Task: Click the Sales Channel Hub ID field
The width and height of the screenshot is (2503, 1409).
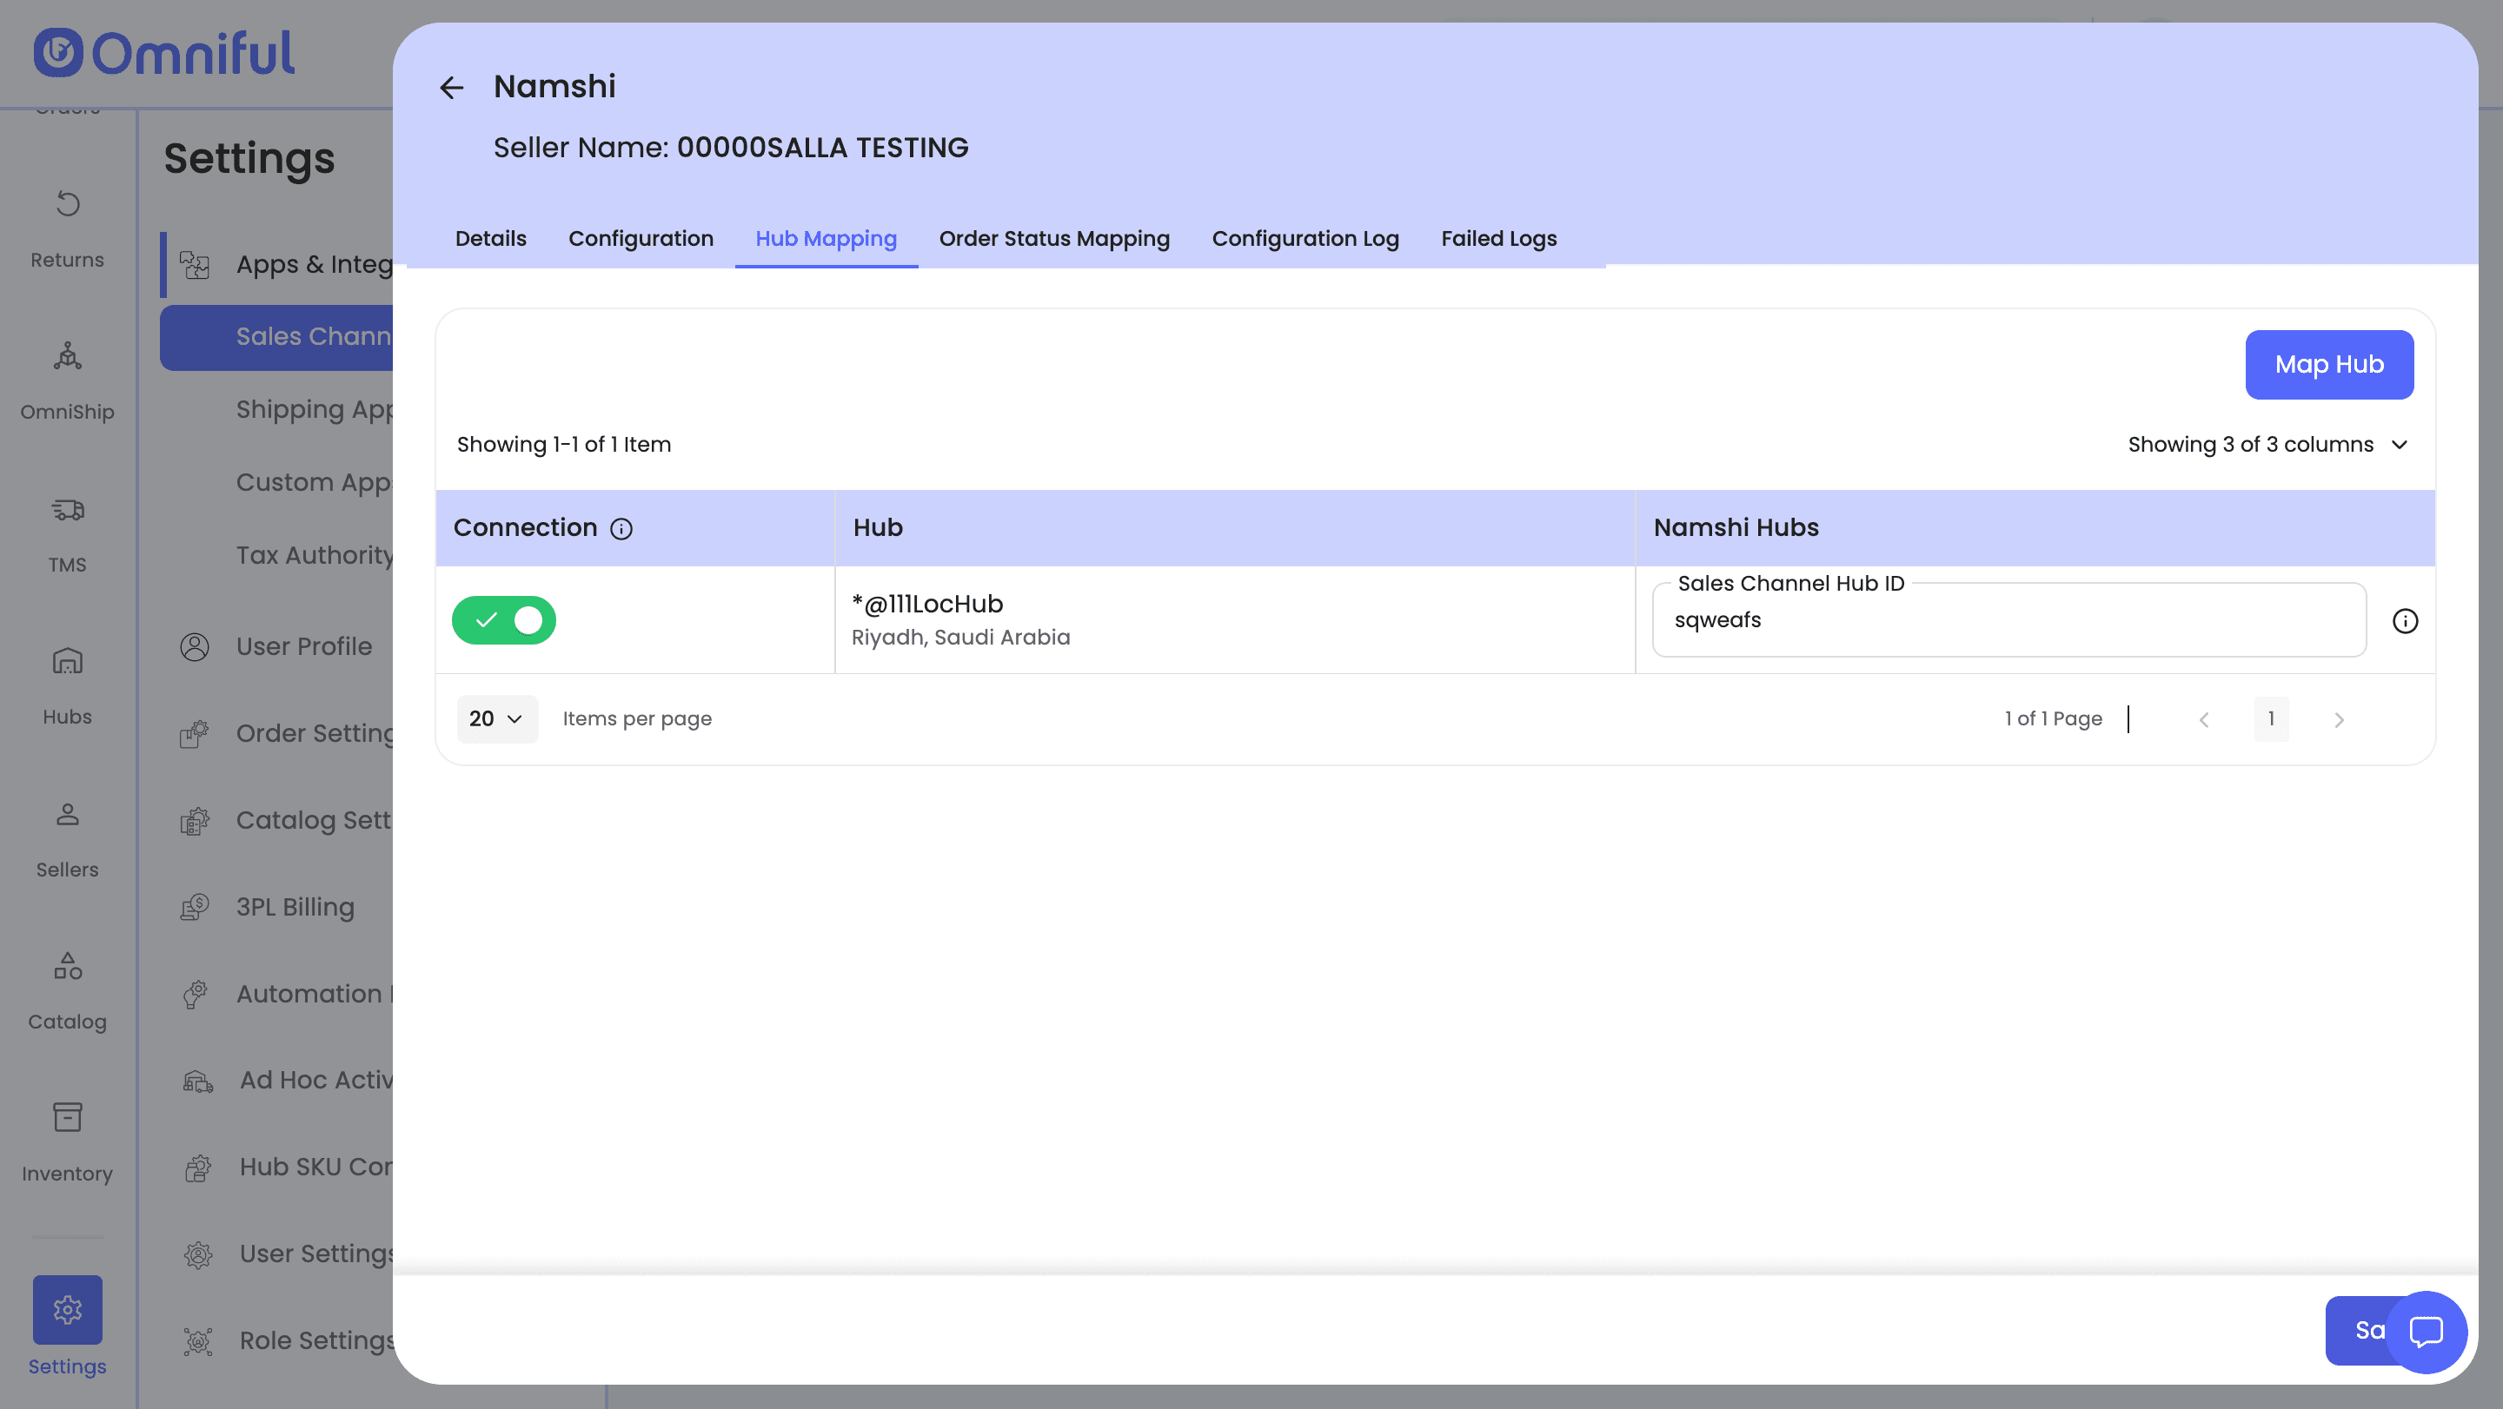Action: (x=2008, y=620)
